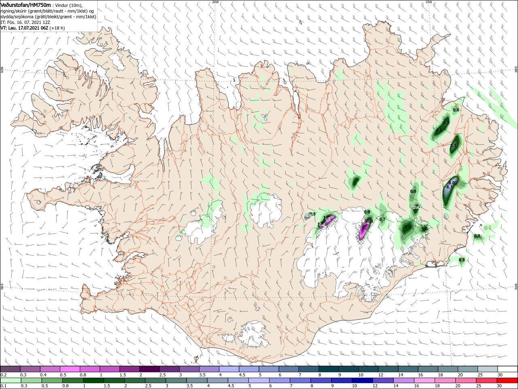
Task: Click the 0.7 precipitation value on the map
Action: [x=382, y=219]
